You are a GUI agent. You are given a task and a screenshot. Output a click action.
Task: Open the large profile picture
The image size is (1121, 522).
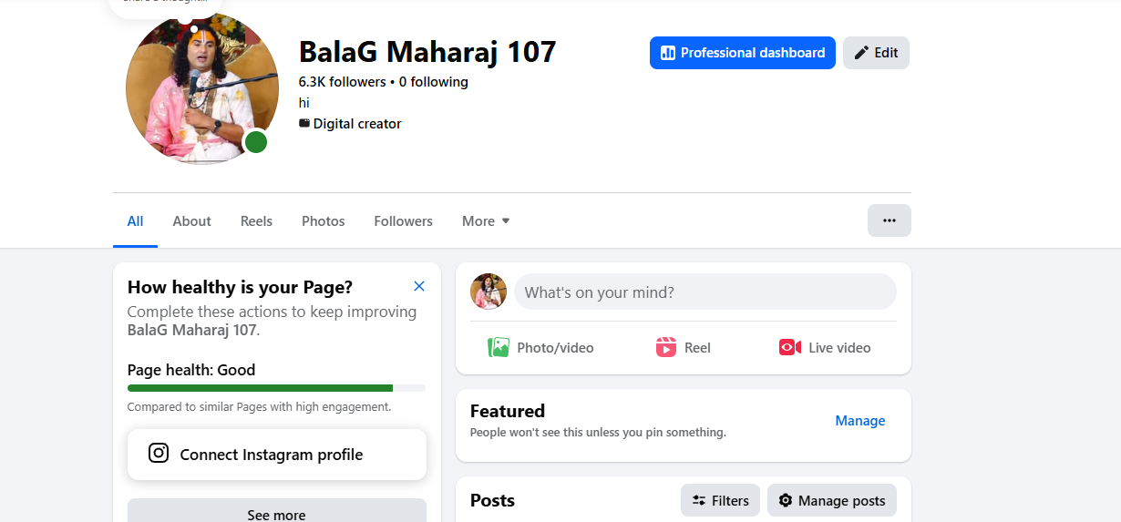pos(202,88)
